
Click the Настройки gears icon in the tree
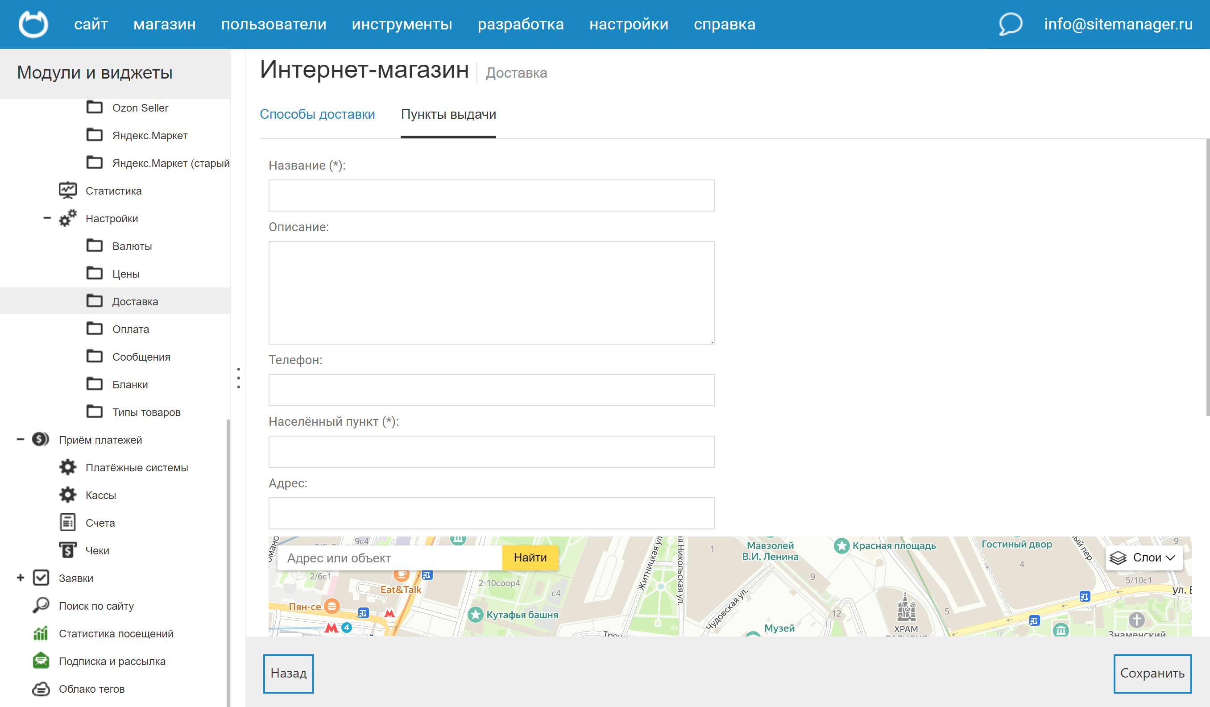[67, 218]
